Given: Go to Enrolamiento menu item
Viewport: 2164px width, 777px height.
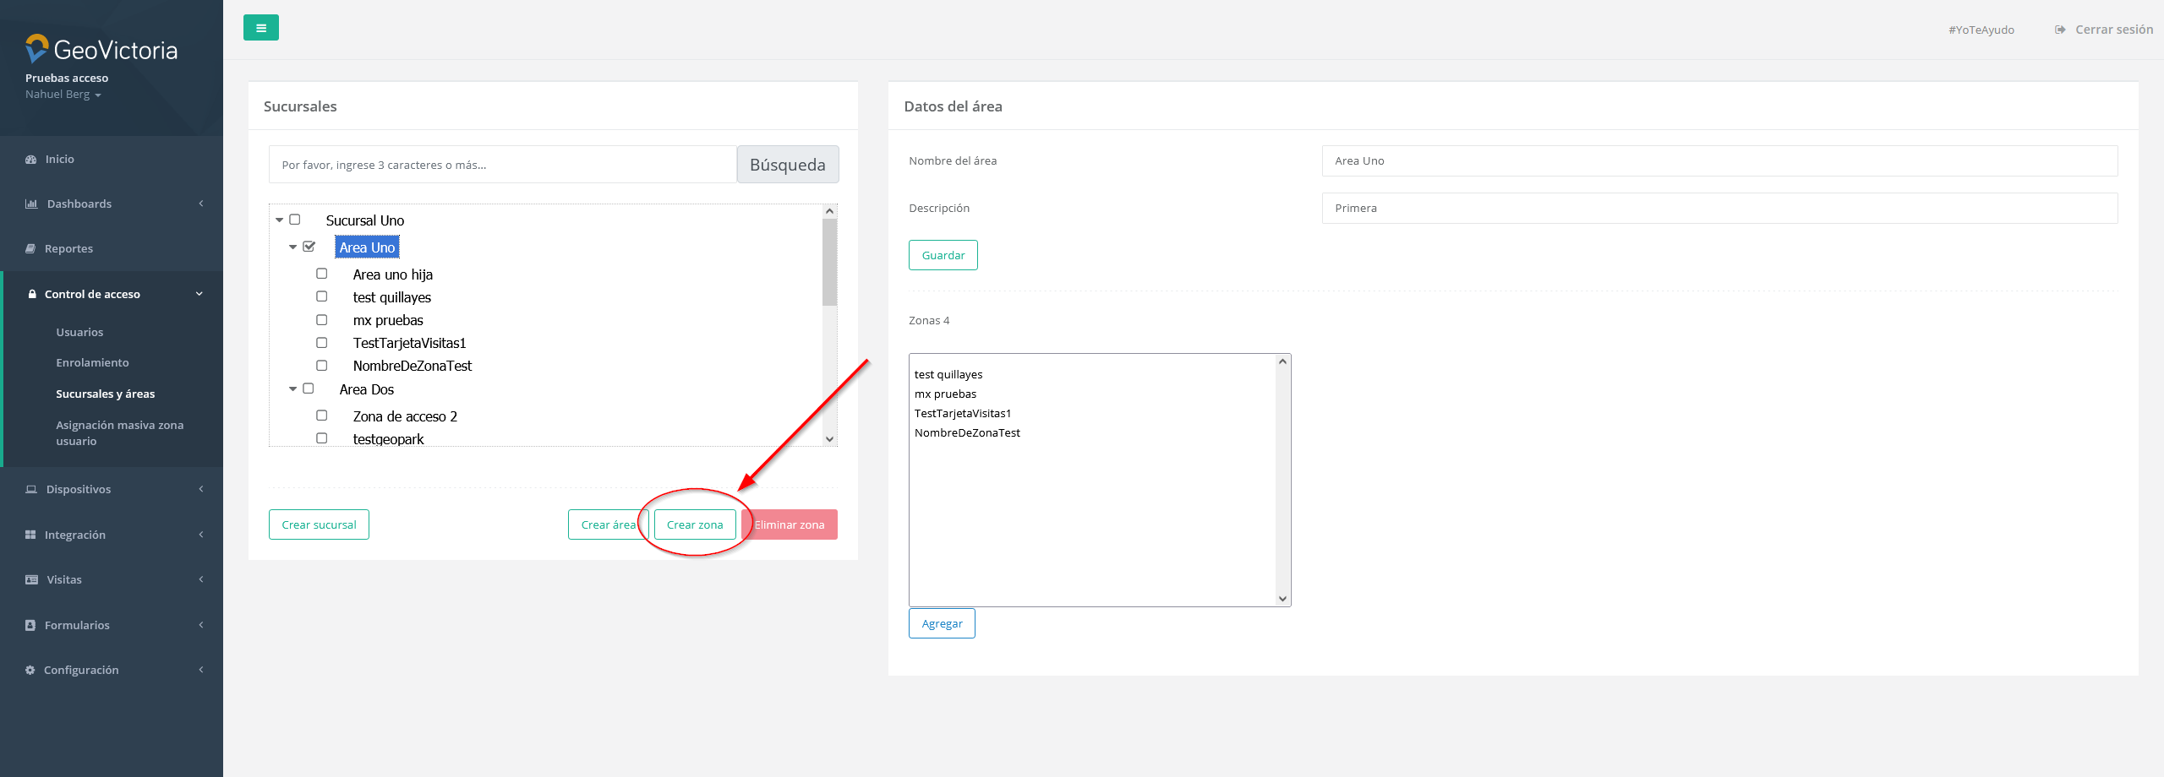Looking at the screenshot, I should point(92,363).
